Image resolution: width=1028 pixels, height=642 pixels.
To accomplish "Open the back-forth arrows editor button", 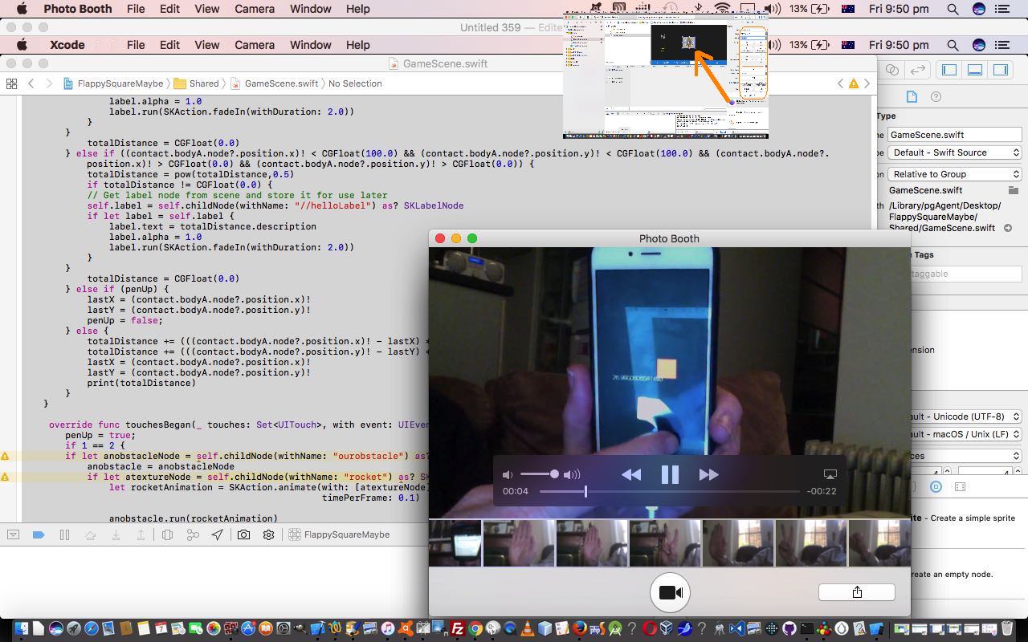I will coord(918,70).
